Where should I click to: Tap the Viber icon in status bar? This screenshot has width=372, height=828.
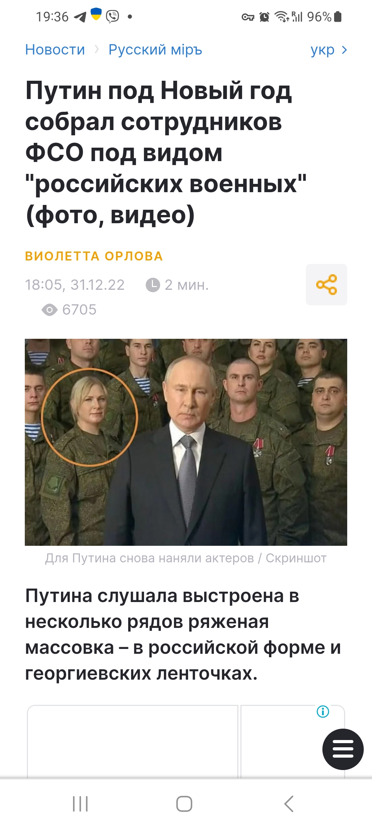point(112,16)
